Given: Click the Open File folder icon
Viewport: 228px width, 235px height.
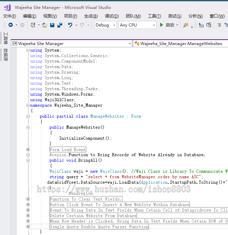Looking at the screenshot, I should click(44, 25).
